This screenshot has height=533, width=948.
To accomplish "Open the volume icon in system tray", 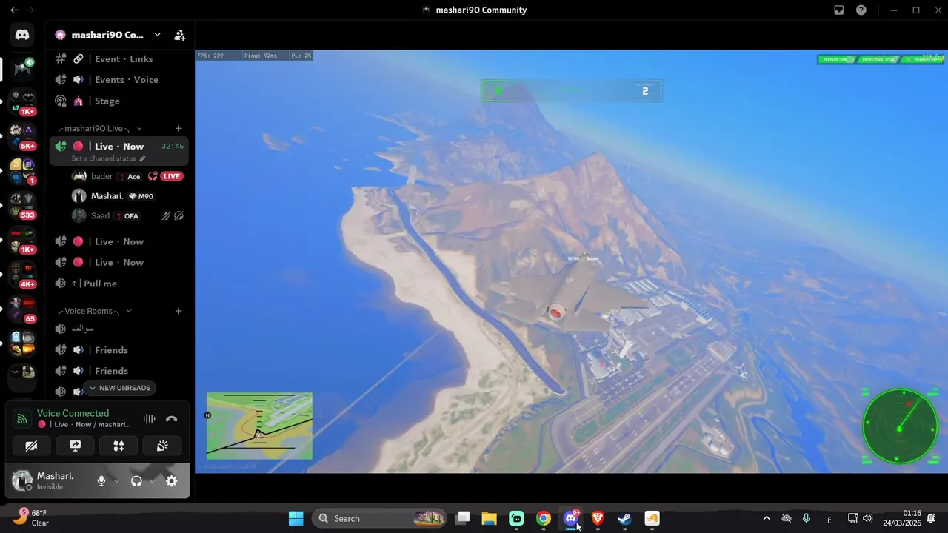I will coord(867,518).
